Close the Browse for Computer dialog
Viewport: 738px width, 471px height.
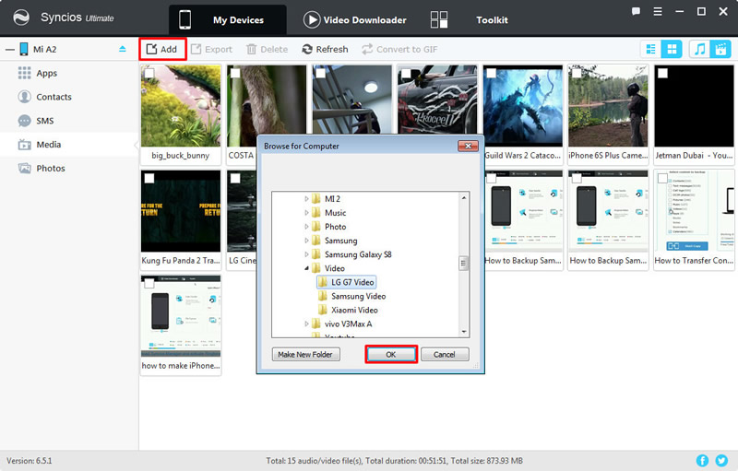468,146
